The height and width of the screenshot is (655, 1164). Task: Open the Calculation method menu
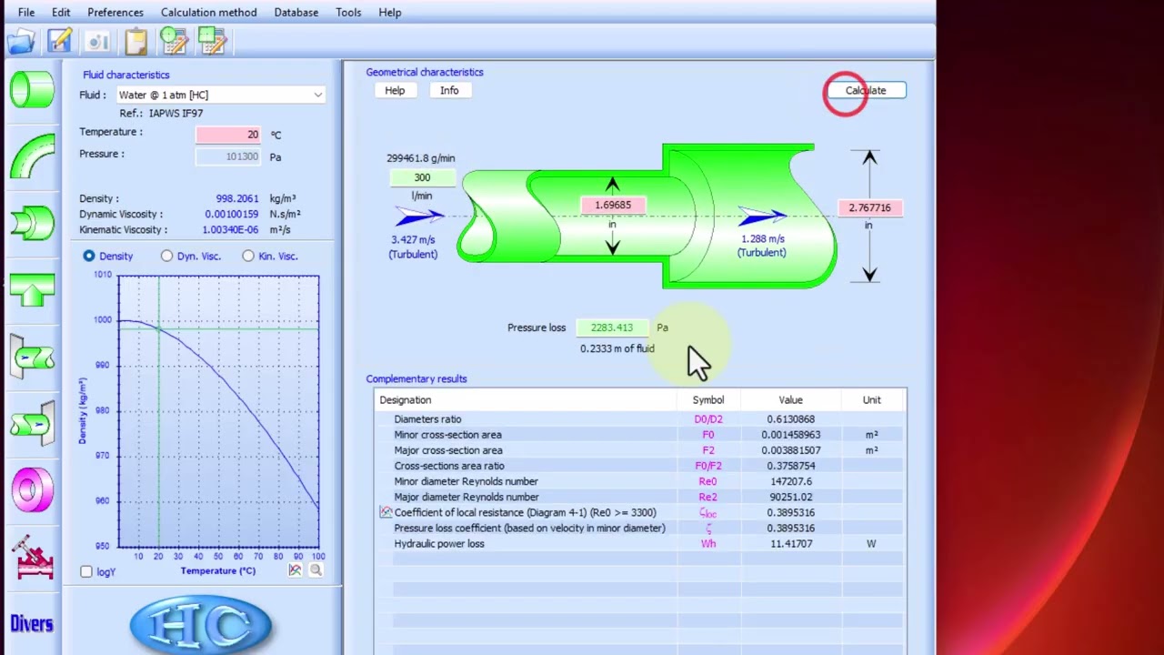pos(208,12)
